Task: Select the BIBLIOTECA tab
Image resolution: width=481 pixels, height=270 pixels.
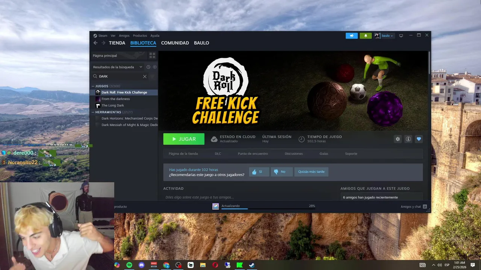Action: tap(143, 43)
